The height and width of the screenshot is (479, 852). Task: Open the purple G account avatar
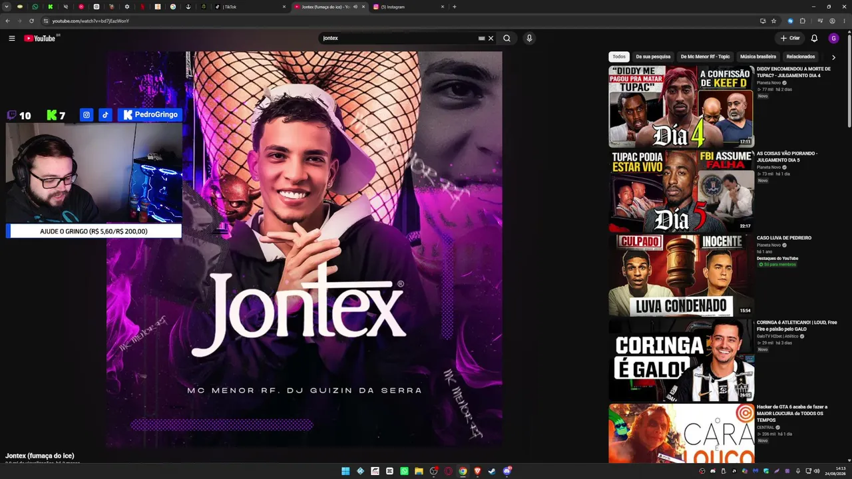coord(833,39)
